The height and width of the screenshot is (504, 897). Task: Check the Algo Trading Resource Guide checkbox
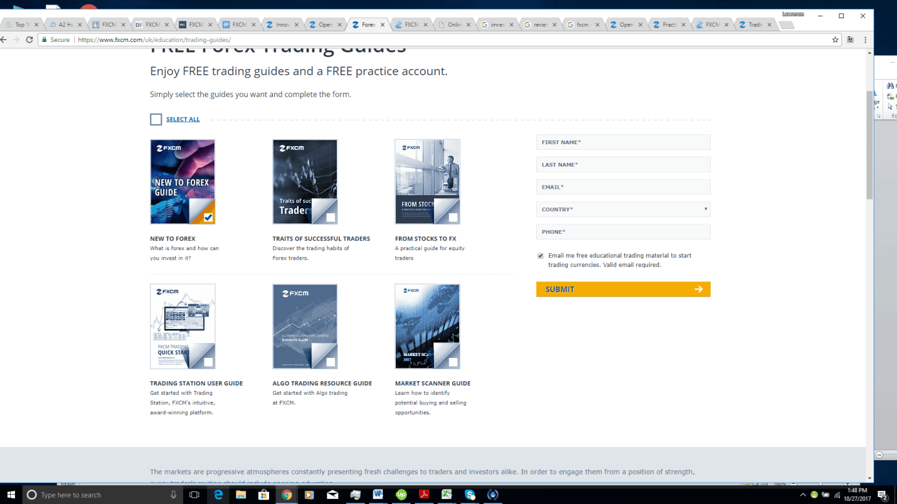[x=331, y=362]
